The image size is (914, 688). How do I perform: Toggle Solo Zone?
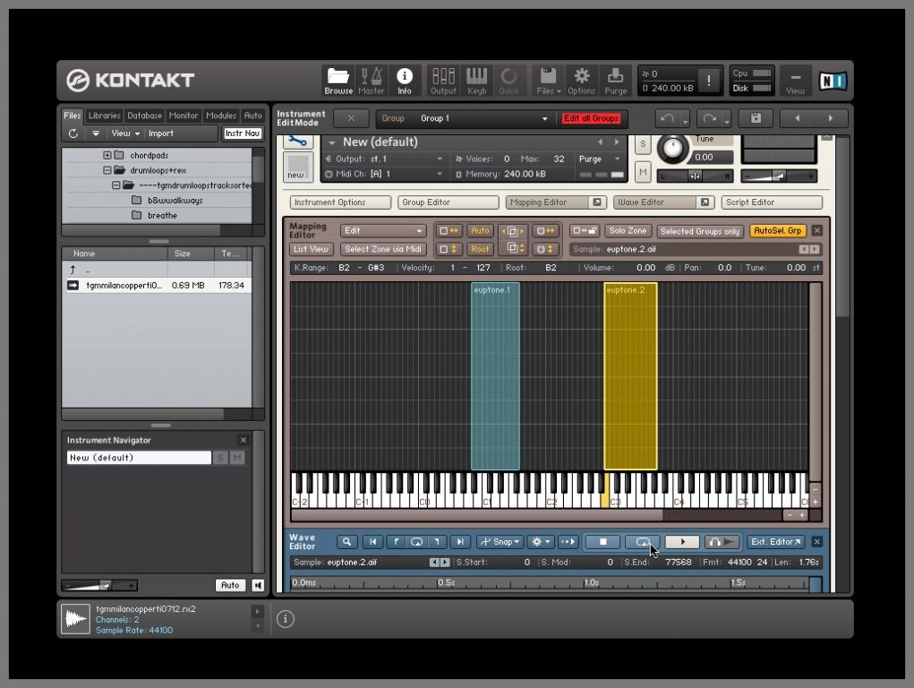tap(628, 231)
